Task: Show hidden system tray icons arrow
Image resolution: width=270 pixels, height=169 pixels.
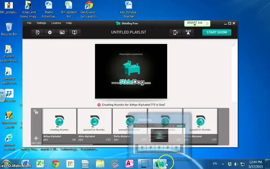Action: coord(223,164)
